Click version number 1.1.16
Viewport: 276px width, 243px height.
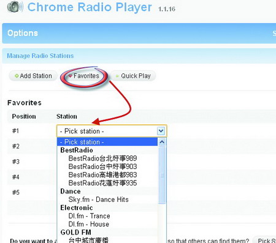click(x=167, y=9)
